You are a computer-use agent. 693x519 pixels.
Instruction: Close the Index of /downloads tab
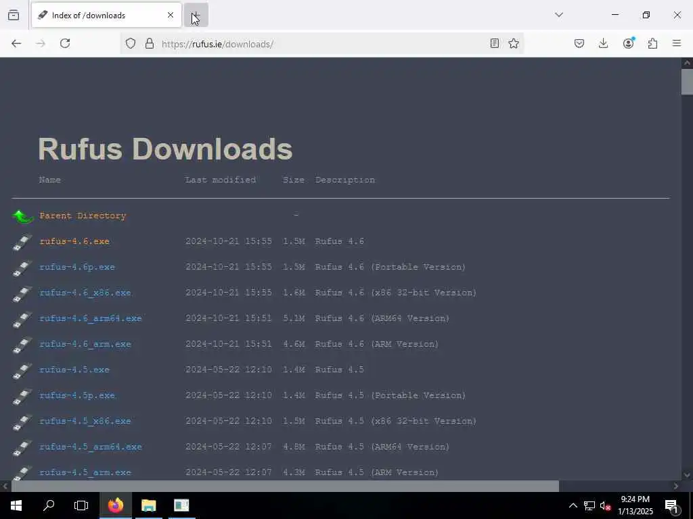click(x=171, y=15)
